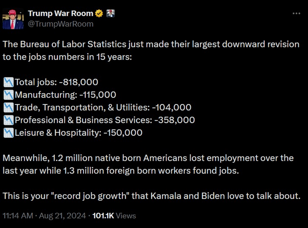
Task: Click the chart emoji beside Leisure & Hospitality
Action: [9, 132]
